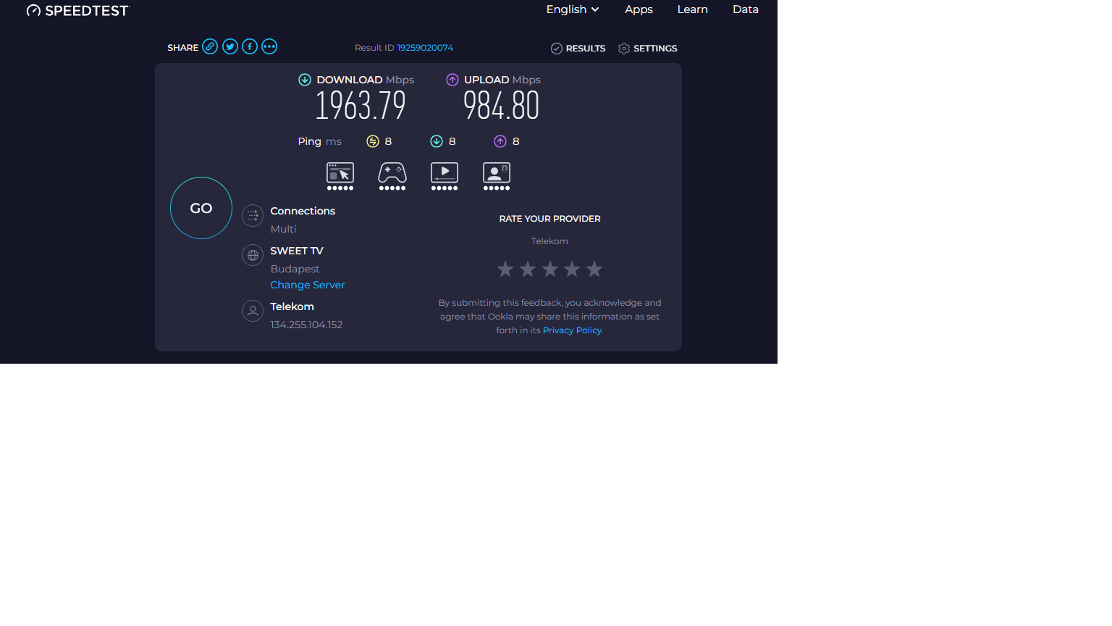Rate Telekom two stars
This screenshot has width=1112, height=626.
(x=528, y=270)
